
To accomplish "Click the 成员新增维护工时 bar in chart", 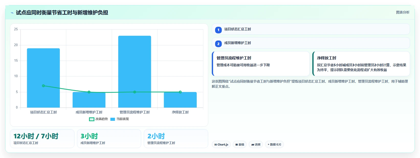I will [x=89, y=100].
